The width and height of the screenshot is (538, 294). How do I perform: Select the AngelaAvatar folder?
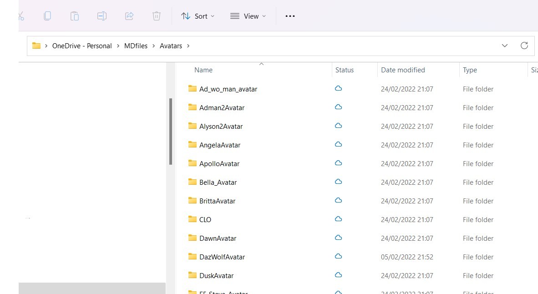220,145
